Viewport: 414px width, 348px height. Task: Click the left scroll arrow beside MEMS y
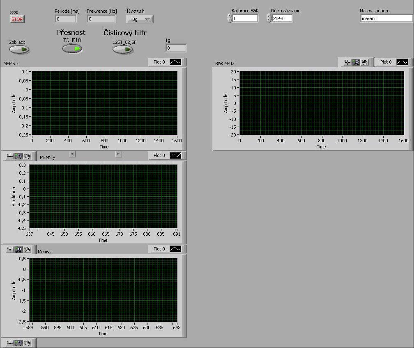tap(72, 154)
